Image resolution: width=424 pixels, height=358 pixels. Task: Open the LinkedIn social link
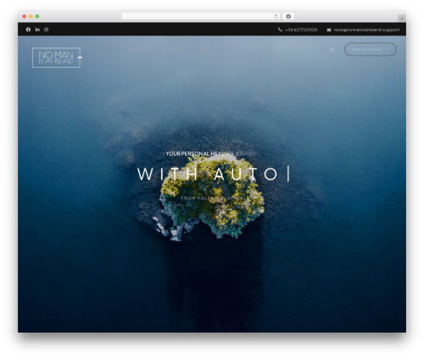point(37,30)
